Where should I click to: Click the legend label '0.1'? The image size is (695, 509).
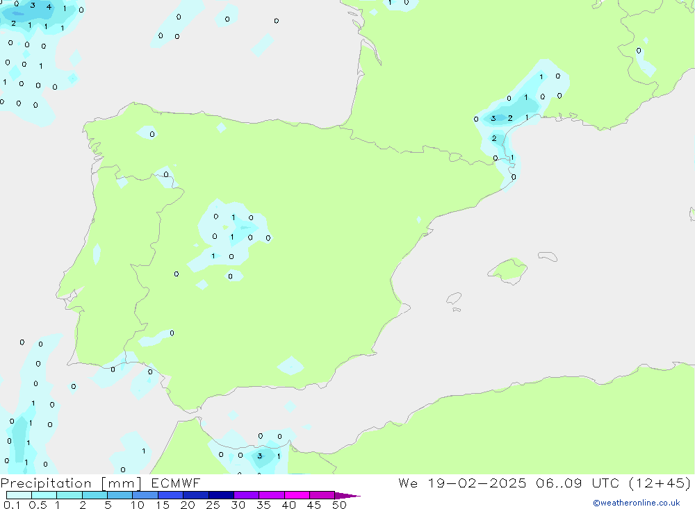coord(12,505)
